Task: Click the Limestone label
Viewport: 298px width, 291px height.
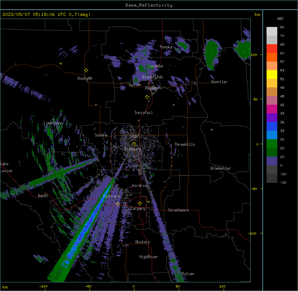Action: (53, 123)
